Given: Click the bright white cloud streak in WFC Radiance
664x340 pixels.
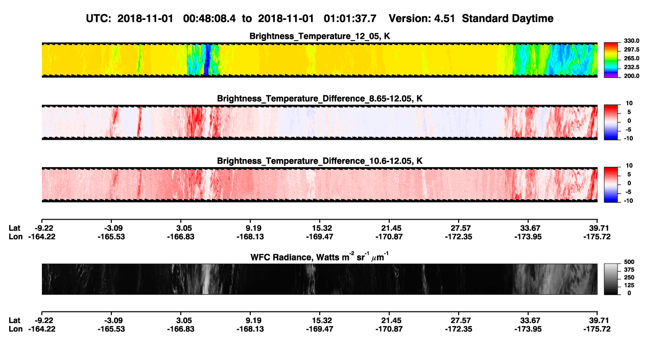Looking at the screenshot, I should (206, 279).
